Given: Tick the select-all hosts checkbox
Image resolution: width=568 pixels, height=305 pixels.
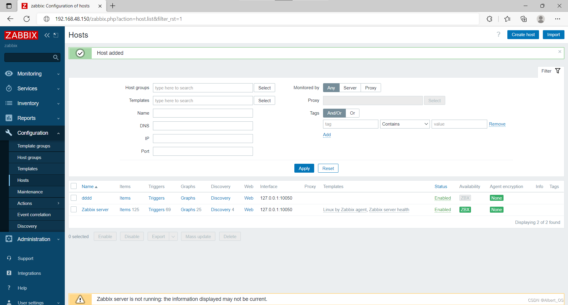Looking at the screenshot, I should tap(74, 186).
